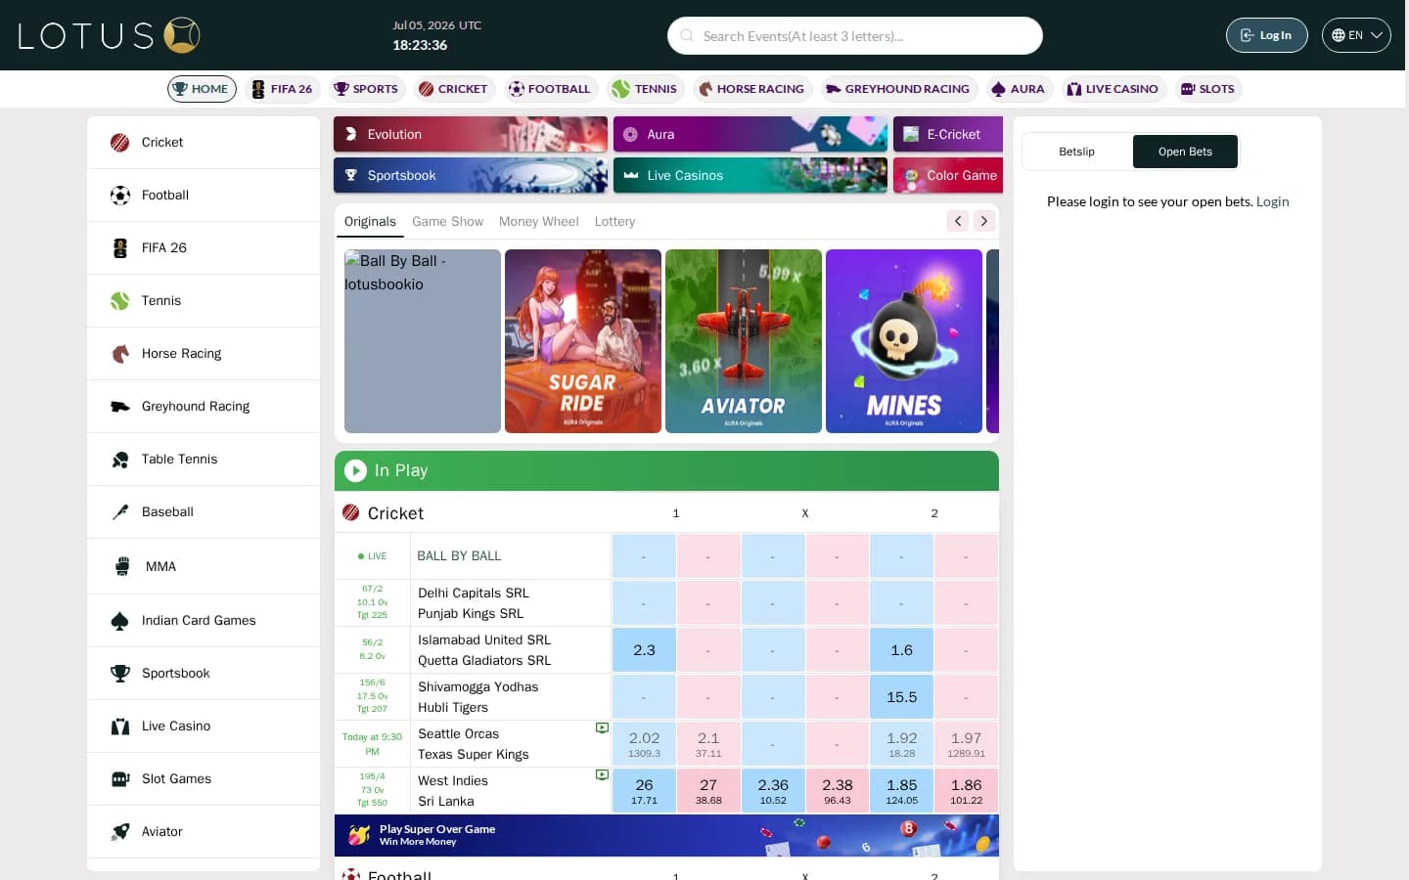This screenshot has height=880, width=1409.
Task: Go to HOME in top navigation
Action: click(x=202, y=89)
